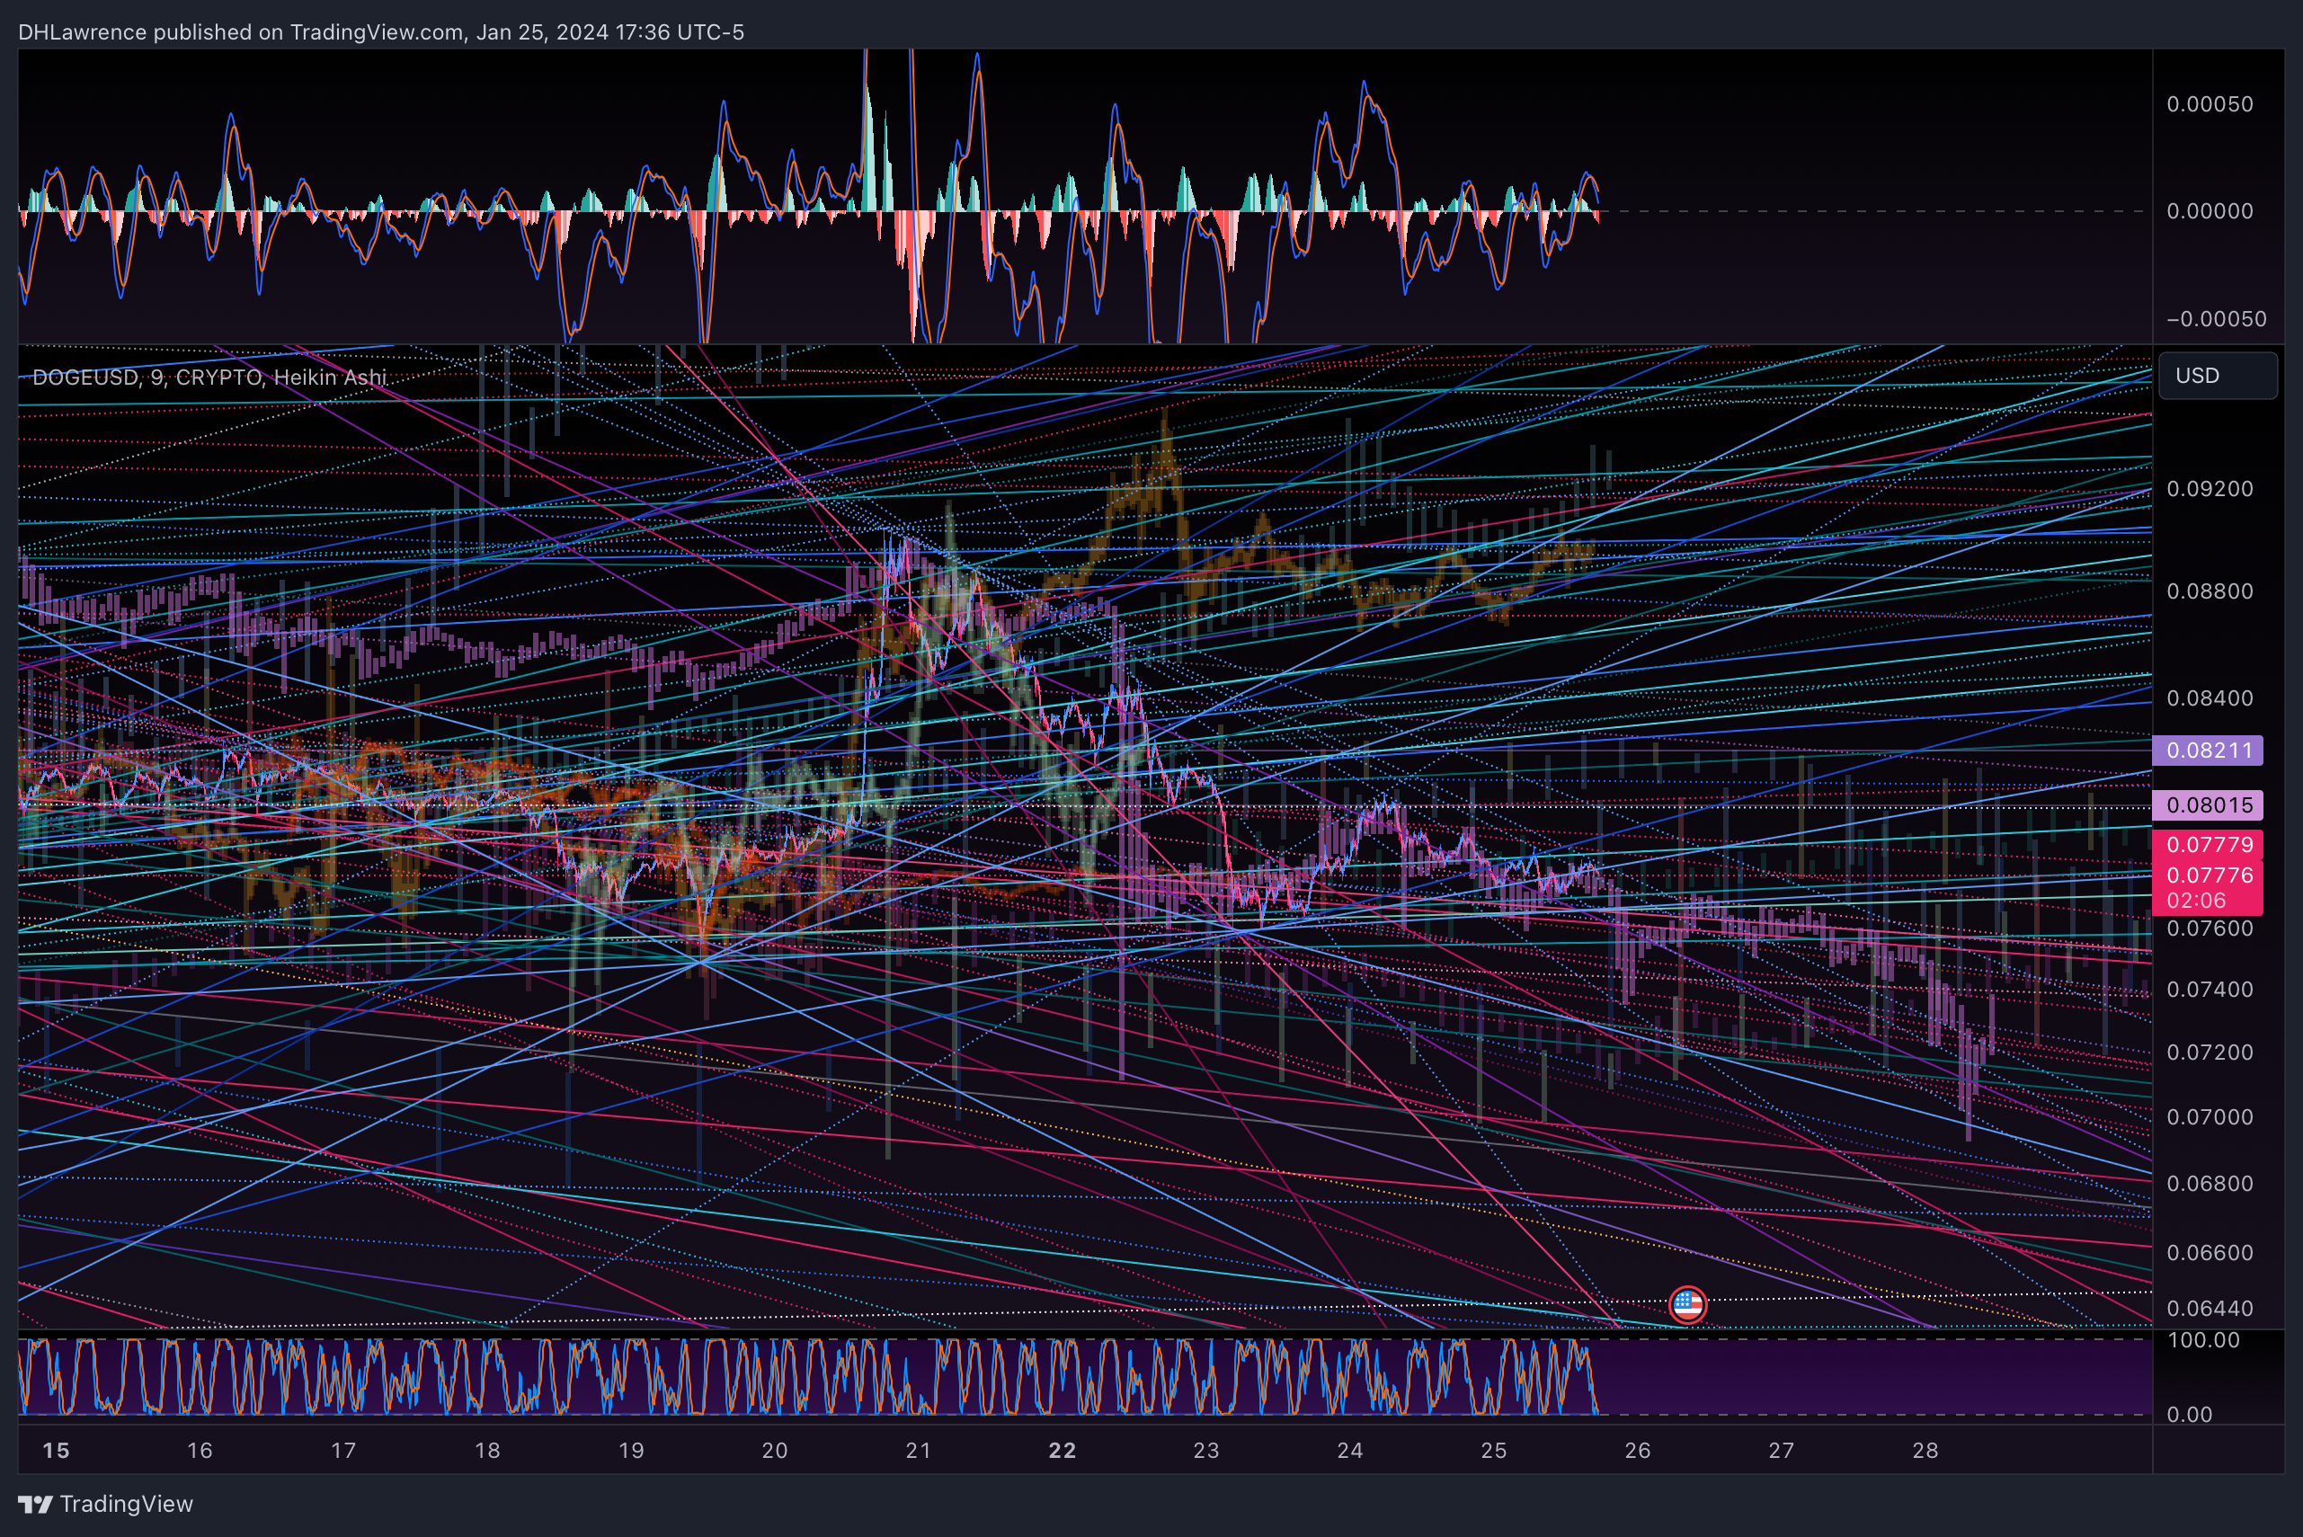Screen dimensions: 2303x1537
Task: Click date 24 on the time axis
Action: pos(1350,1451)
